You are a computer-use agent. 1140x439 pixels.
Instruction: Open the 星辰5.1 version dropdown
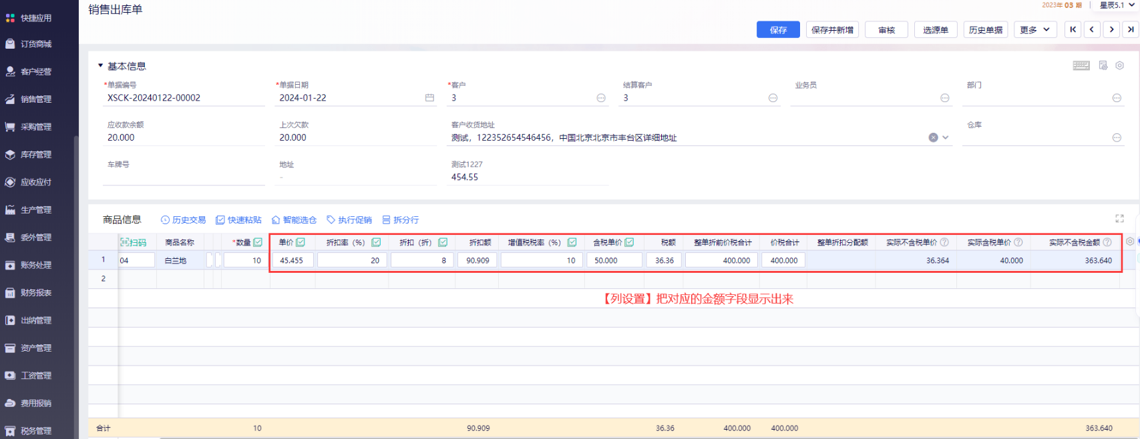pyautogui.click(x=1117, y=5)
